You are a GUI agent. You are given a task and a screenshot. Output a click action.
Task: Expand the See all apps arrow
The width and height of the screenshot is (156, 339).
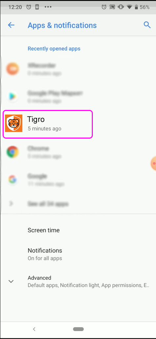tap(11, 203)
